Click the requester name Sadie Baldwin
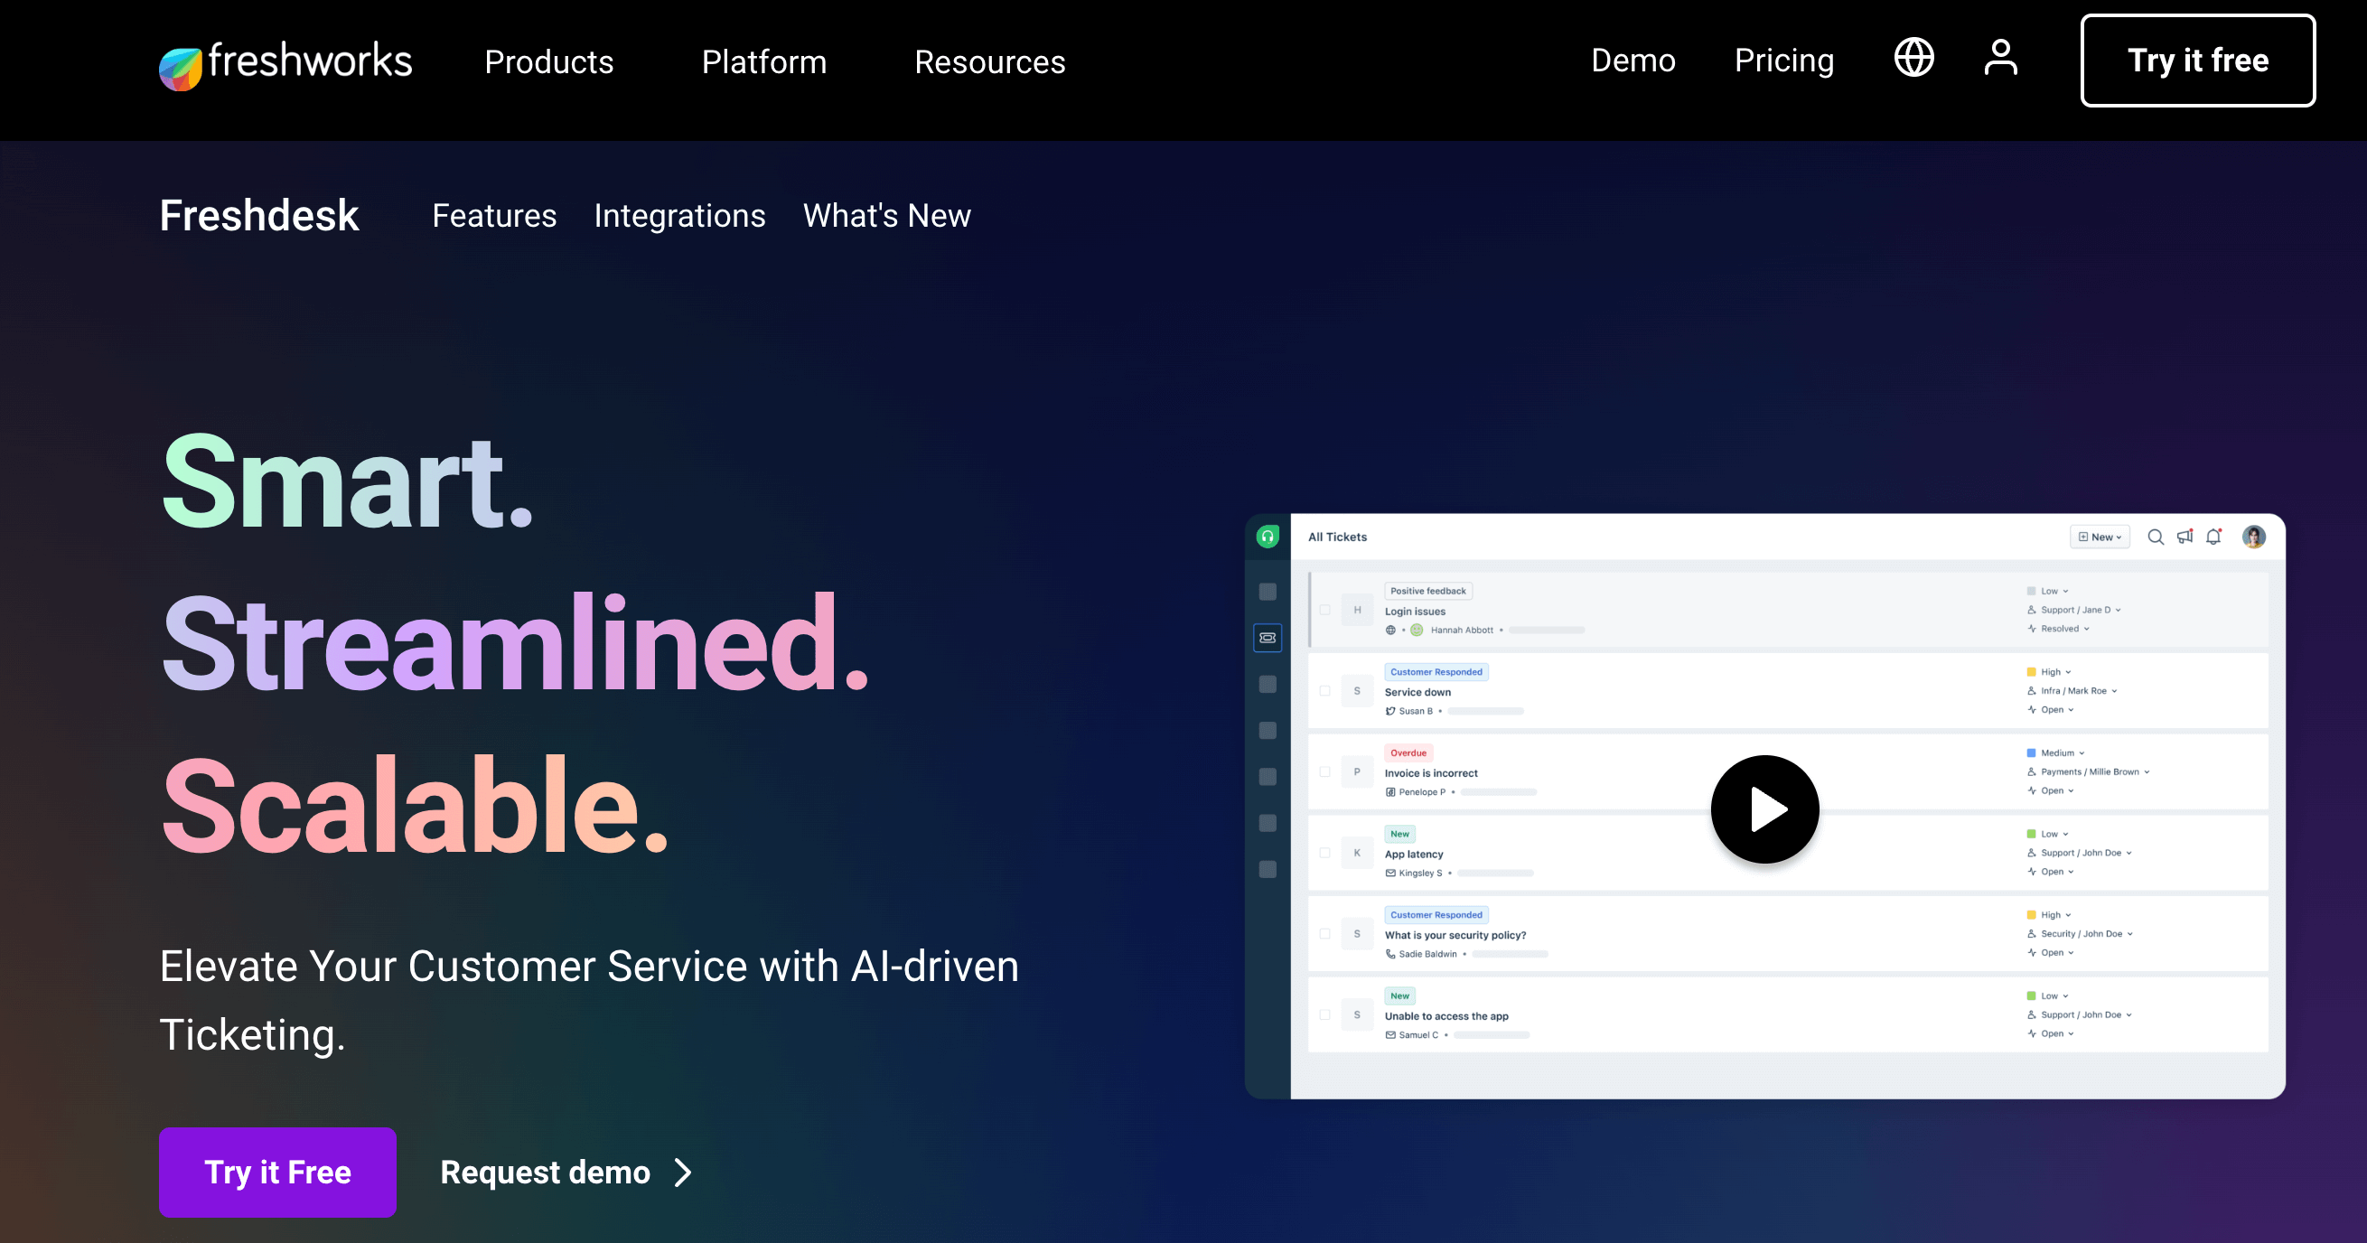Viewport: 2367px width, 1243px height. click(x=1427, y=954)
